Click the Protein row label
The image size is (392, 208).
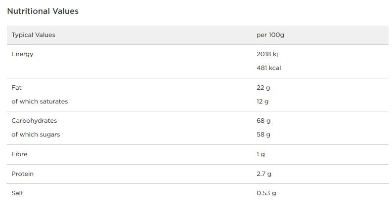pos(22,174)
